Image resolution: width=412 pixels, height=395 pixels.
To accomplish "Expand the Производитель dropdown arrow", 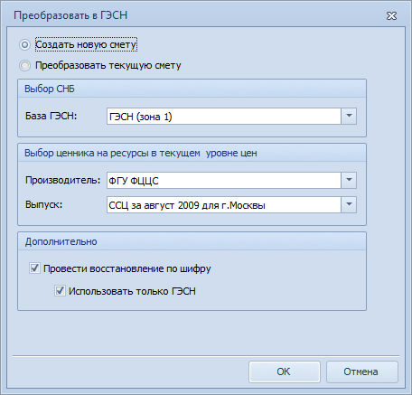I will click(349, 180).
